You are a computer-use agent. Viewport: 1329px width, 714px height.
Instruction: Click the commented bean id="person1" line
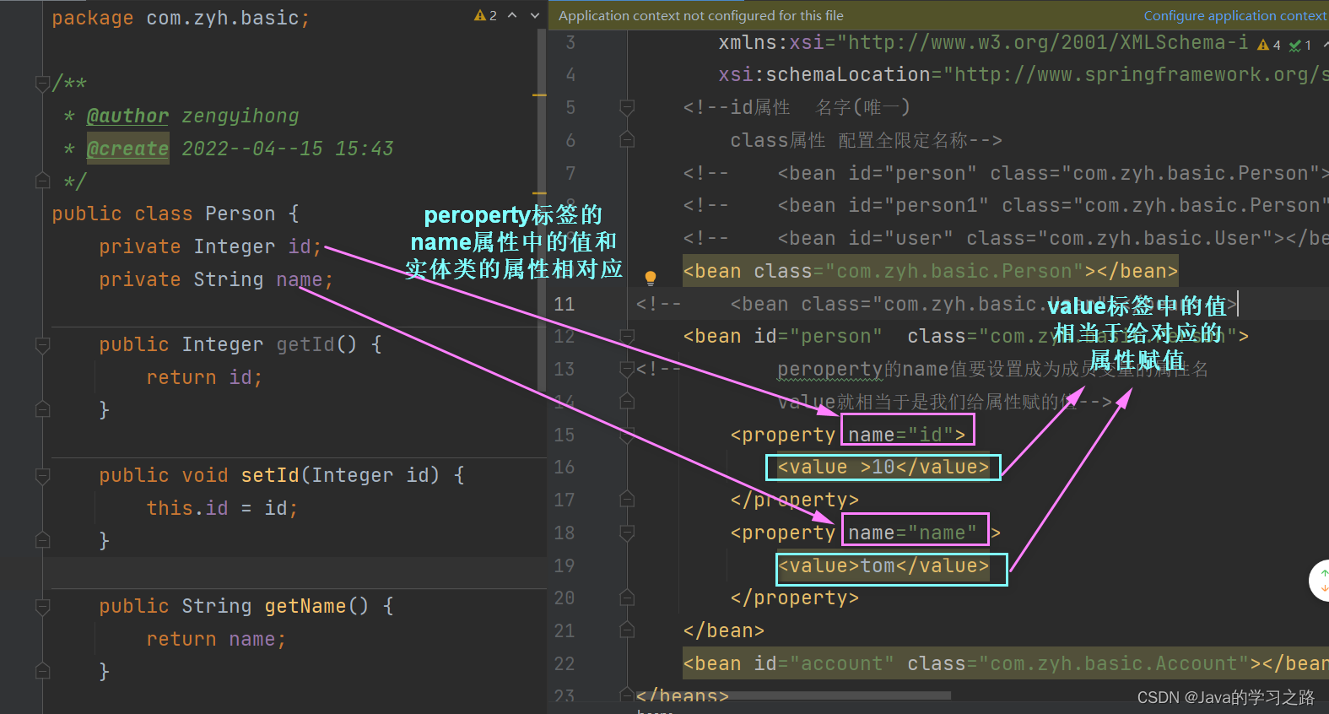tap(1005, 205)
